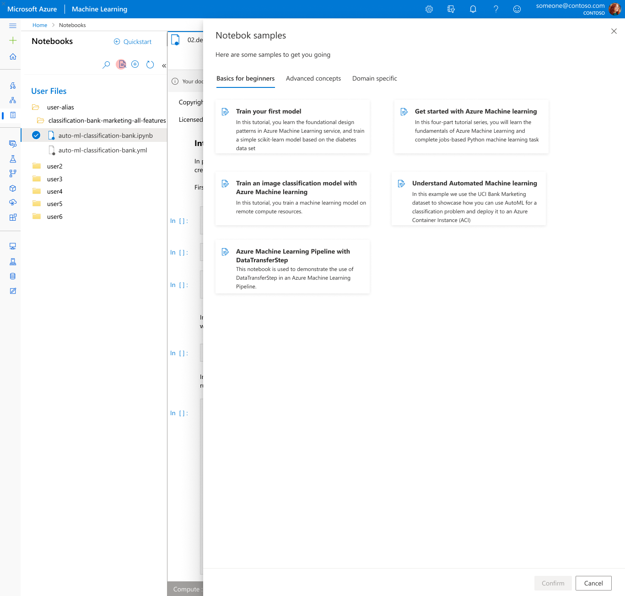Select Train an image classification model sample
This screenshot has height=596, width=625.
pos(292,198)
